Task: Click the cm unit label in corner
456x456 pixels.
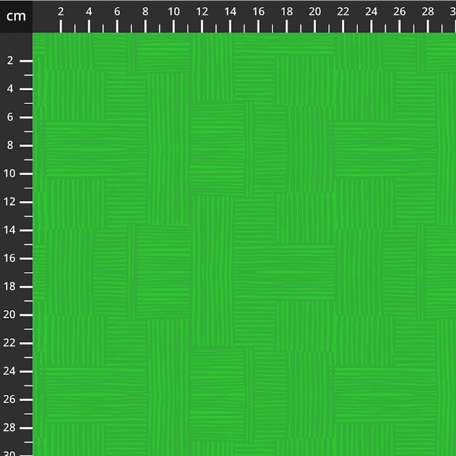Action: (x=16, y=16)
